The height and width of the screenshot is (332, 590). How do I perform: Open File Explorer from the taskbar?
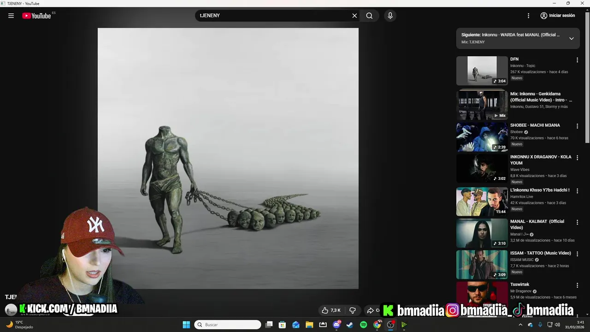coord(309,325)
